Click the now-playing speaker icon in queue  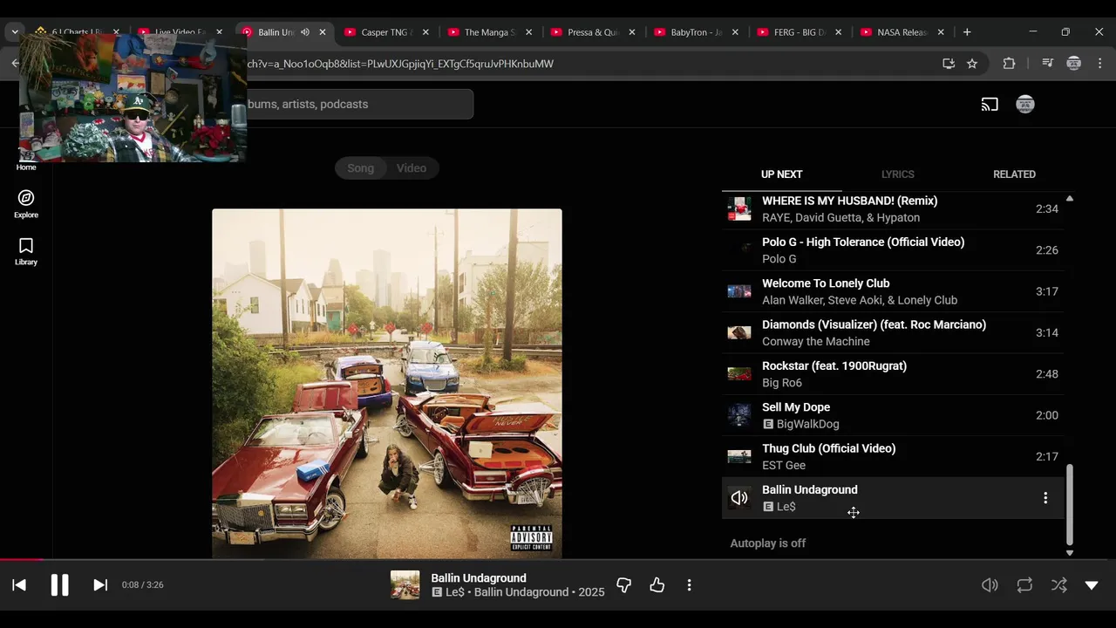pos(739,498)
